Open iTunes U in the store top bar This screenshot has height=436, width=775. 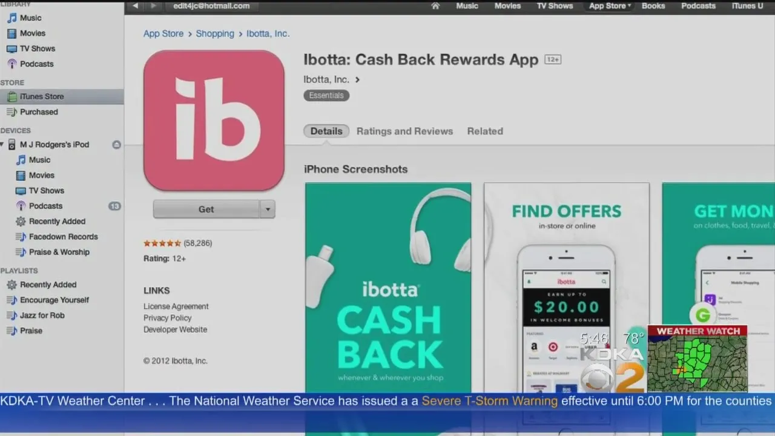click(747, 6)
